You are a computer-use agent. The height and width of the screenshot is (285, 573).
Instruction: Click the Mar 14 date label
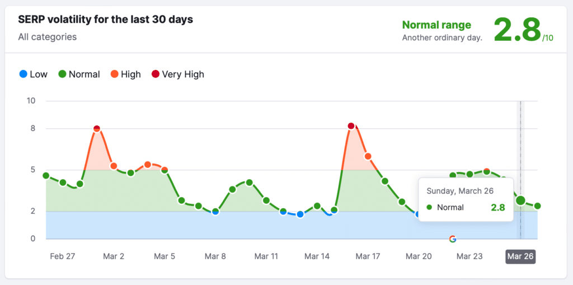tap(317, 256)
